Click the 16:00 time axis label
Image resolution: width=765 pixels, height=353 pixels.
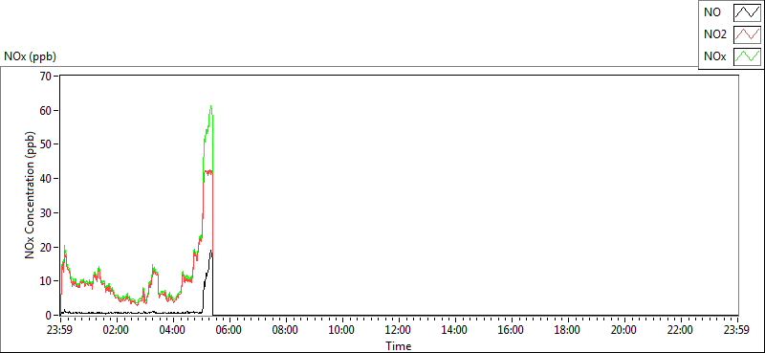tap(512, 329)
